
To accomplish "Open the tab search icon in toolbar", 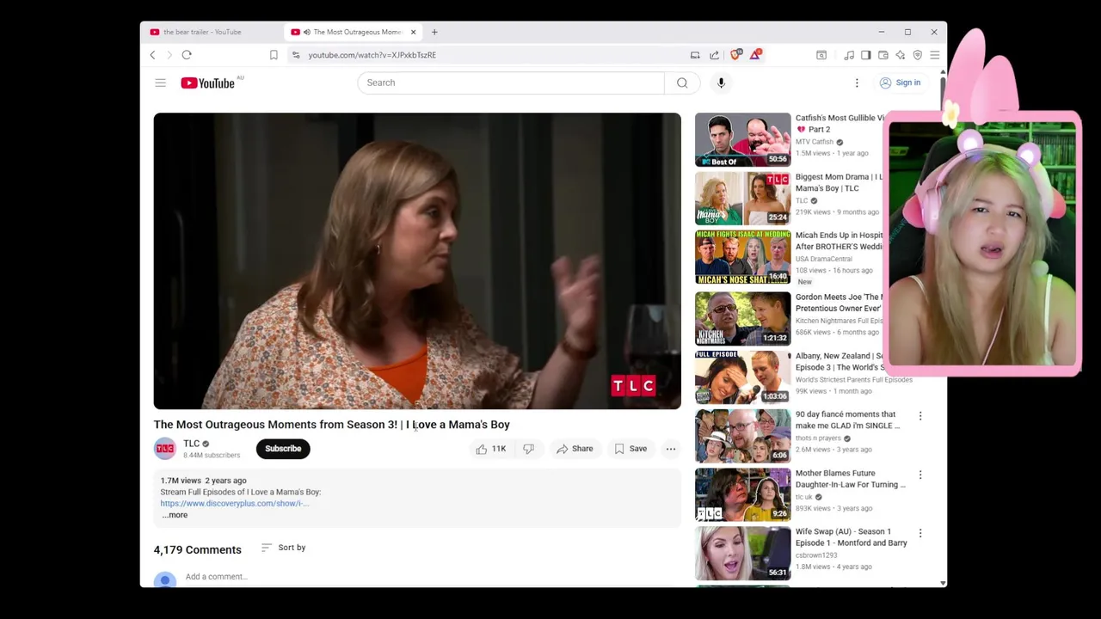I will coord(821,55).
